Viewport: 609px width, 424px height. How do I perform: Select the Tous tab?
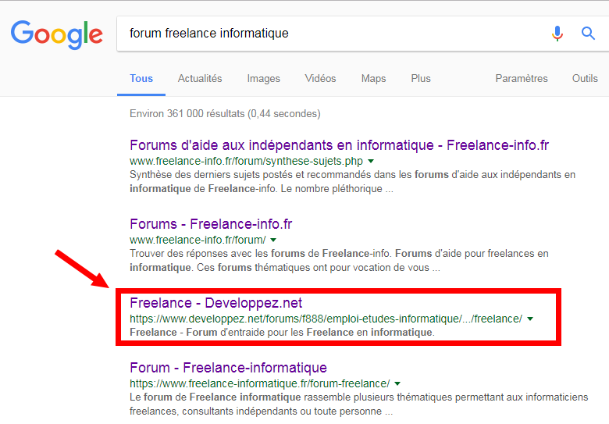point(141,78)
